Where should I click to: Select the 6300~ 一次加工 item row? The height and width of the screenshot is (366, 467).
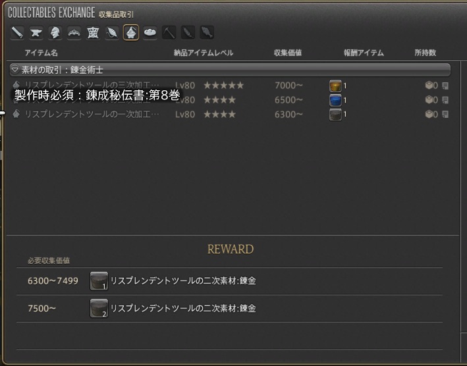click(x=230, y=115)
